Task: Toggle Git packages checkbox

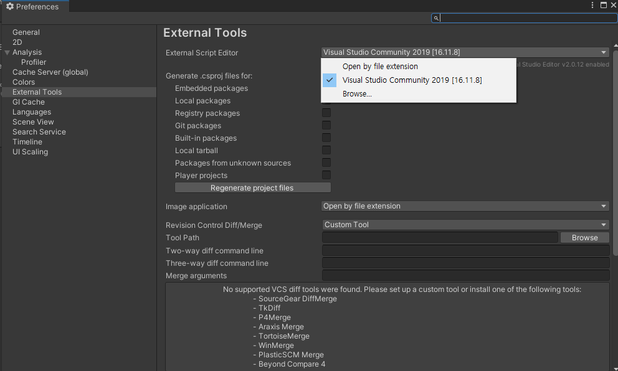Action: 326,125
